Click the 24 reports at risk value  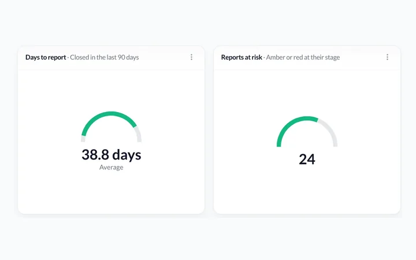coord(307,159)
